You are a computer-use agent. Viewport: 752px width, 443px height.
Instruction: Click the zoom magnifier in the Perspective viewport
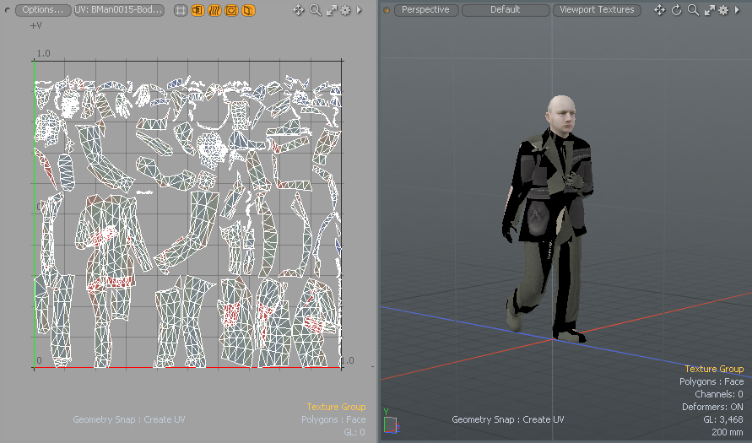point(693,10)
